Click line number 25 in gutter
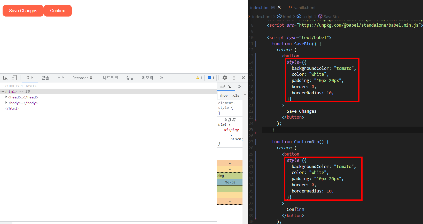 pyautogui.click(x=251, y=129)
